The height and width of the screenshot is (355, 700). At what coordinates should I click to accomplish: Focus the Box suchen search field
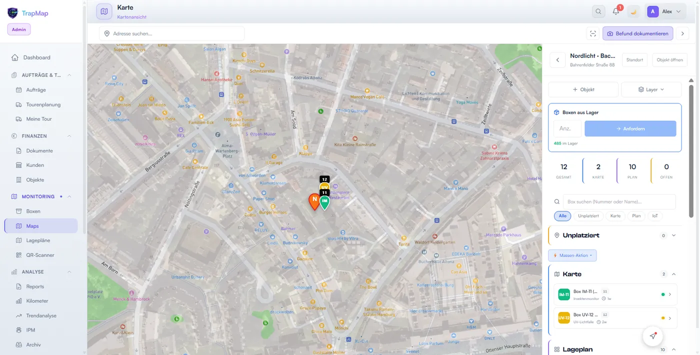[619, 201]
